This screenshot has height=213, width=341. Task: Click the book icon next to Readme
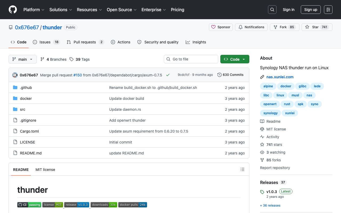click(x=262, y=121)
